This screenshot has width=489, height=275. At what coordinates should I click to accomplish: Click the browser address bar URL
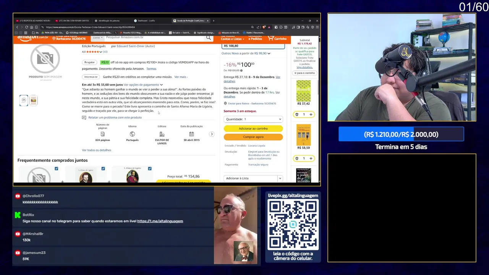click(x=90, y=27)
